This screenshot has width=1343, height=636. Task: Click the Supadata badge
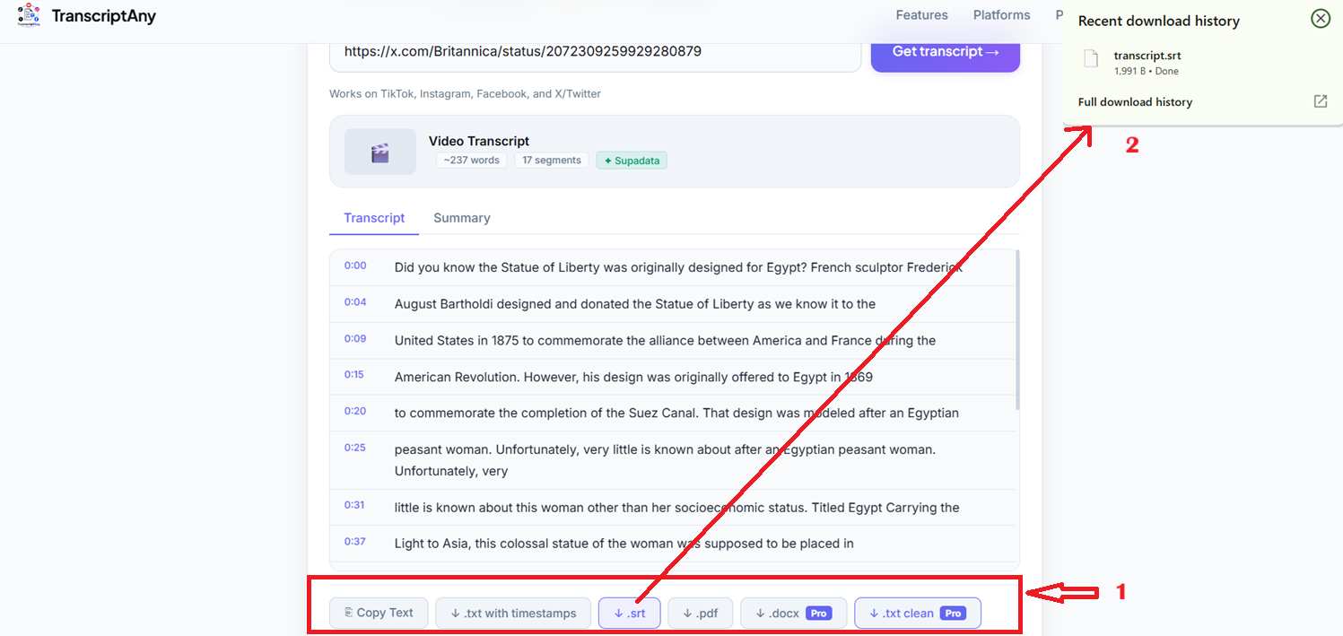(x=632, y=161)
